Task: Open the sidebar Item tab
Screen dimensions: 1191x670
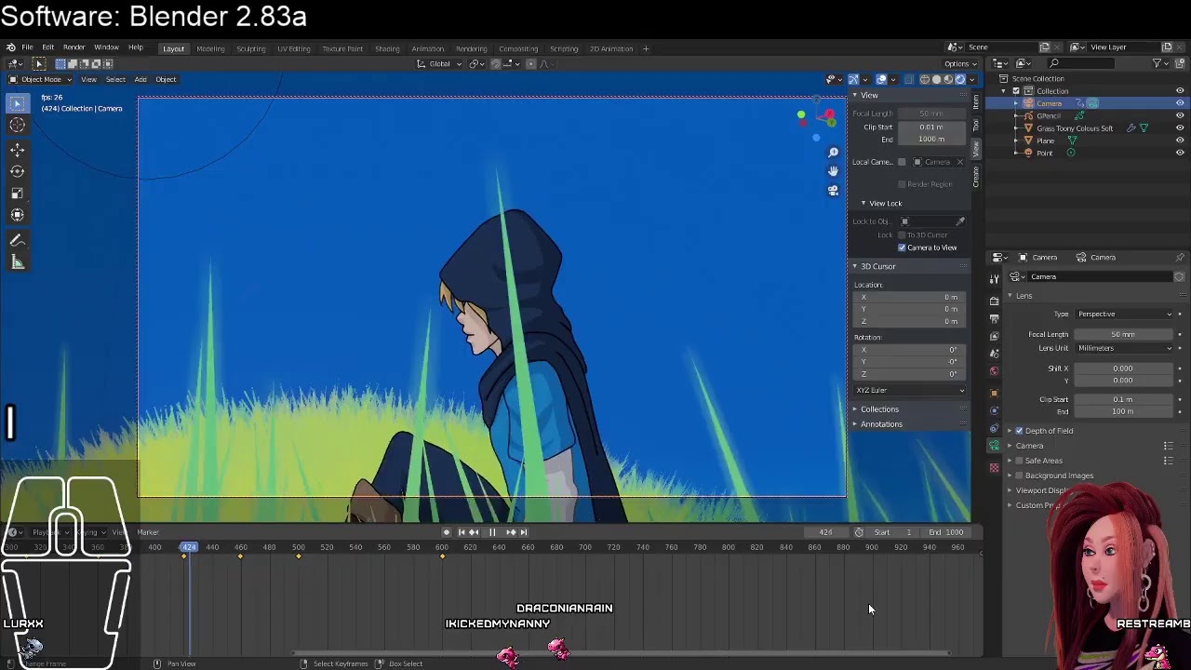Action: (976, 100)
